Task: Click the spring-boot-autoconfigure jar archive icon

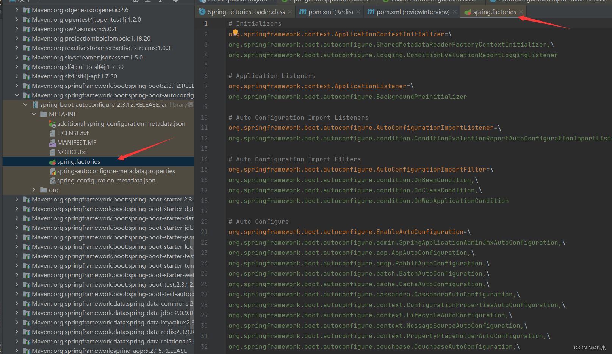Action: click(x=35, y=104)
